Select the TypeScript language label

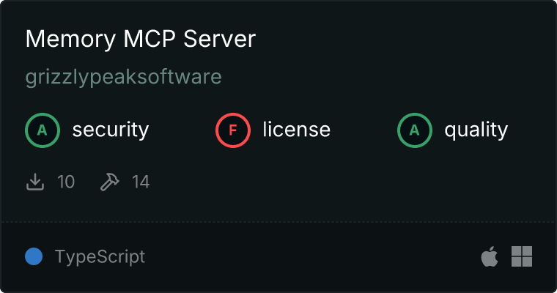tap(100, 257)
